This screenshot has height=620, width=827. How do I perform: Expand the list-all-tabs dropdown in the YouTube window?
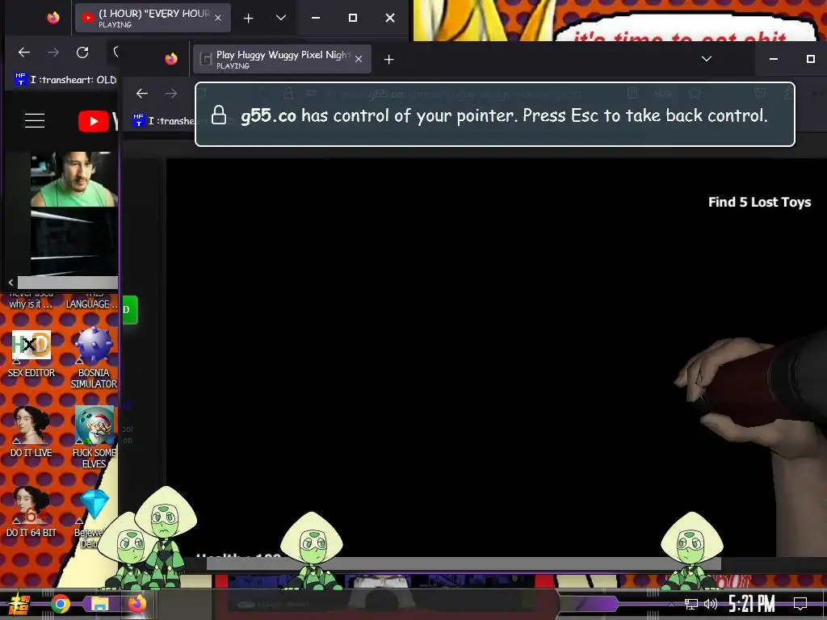(281, 18)
